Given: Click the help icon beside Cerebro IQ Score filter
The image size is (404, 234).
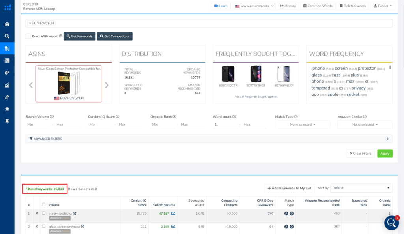Looking at the screenshot, I should pos(118,116).
